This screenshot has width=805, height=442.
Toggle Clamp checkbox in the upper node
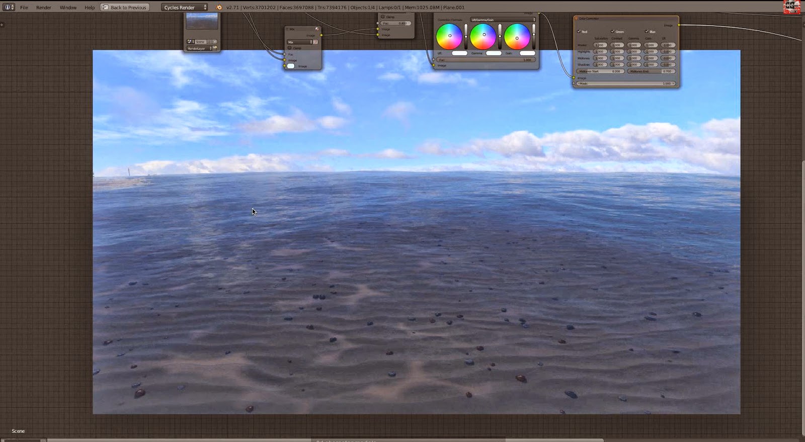click(x=383, y=17)
